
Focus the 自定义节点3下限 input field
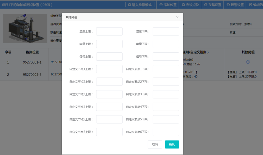click(x=166, y=94)
